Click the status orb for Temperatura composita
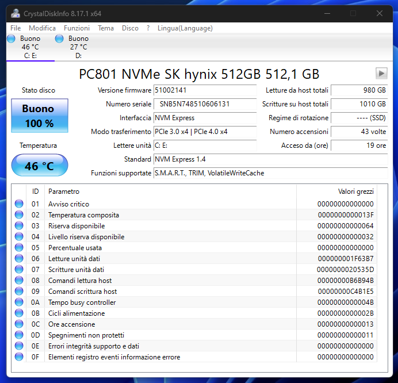Screen dimensions: 398x383 (x=19, y=215)
